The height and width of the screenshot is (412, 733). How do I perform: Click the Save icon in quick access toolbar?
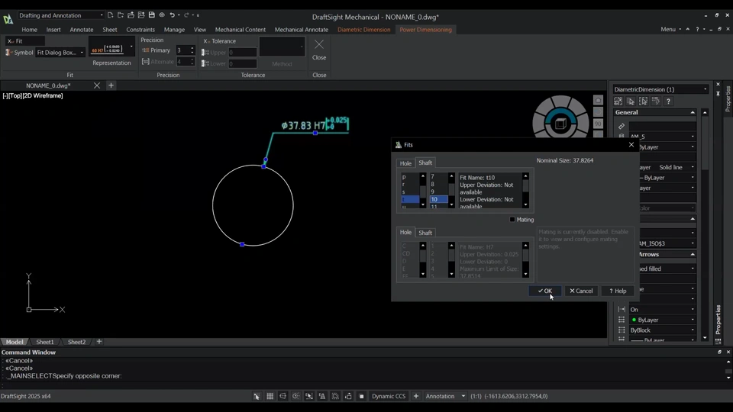152,15
